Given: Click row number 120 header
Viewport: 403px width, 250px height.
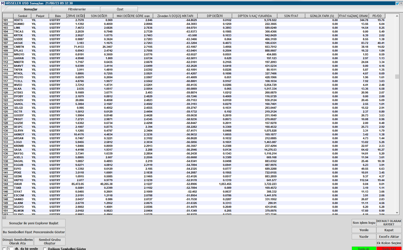Looking at the screenshot, I should (8, 92).
